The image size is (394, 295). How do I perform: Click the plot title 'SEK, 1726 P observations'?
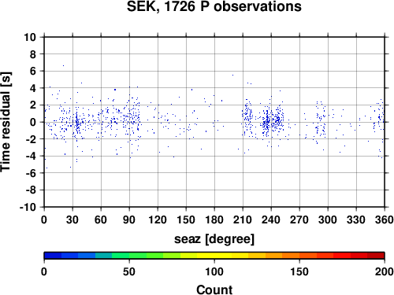pos(214,6)
